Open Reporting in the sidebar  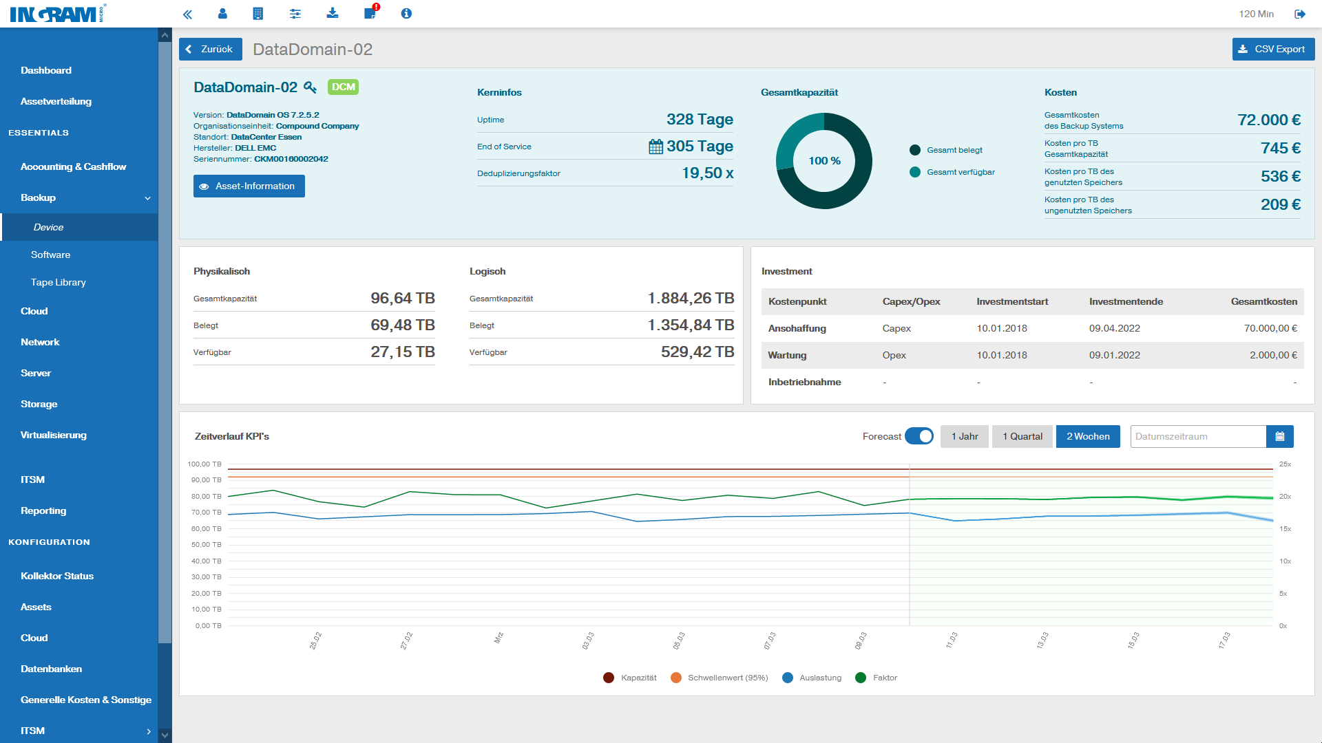click(43, 510)
